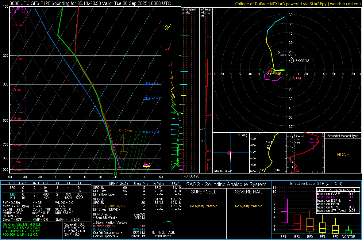Image resolution: width=362 pixels, height=240 pixels.
Task: Click the SR Wind v. Height inset label
Action: 298,139
